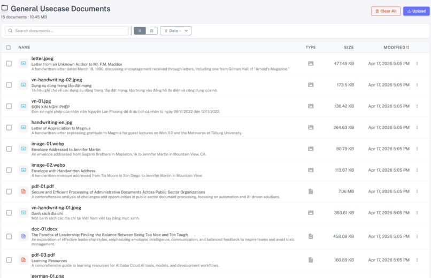The height and width of the screenshot is (278, 431).
Task: Open the pdf-03.pdf file name
Action: point(43,255)
